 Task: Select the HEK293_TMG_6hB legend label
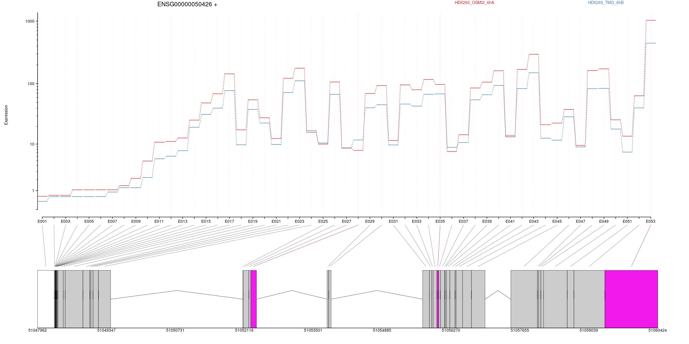point(606,3)
